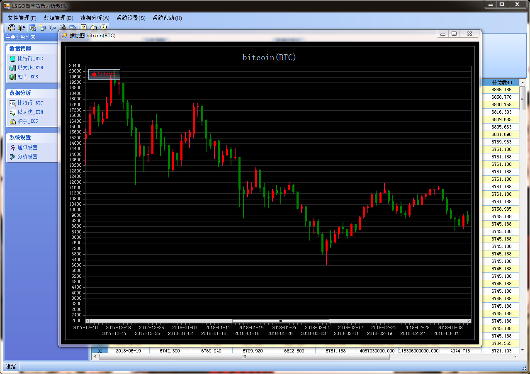Image resolution: width=530 pixels, height=374 pixels.
Task: Click the cell 2018-06-19
Action: [129, 351]
